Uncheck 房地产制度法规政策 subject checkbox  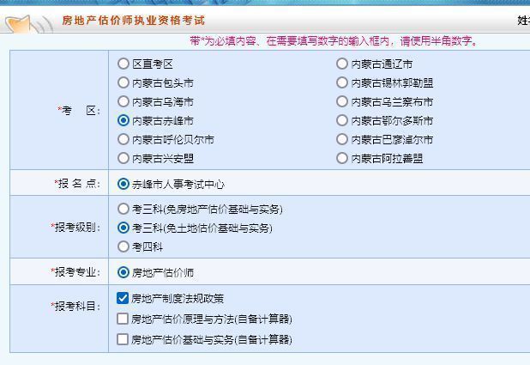tap(123, 298)
